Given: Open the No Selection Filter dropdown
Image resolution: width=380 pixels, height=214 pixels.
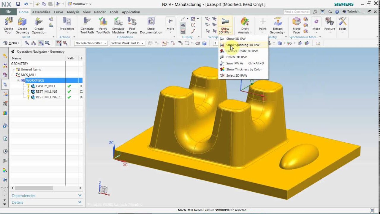Looking at the screenshot, I should click(91, 43).
